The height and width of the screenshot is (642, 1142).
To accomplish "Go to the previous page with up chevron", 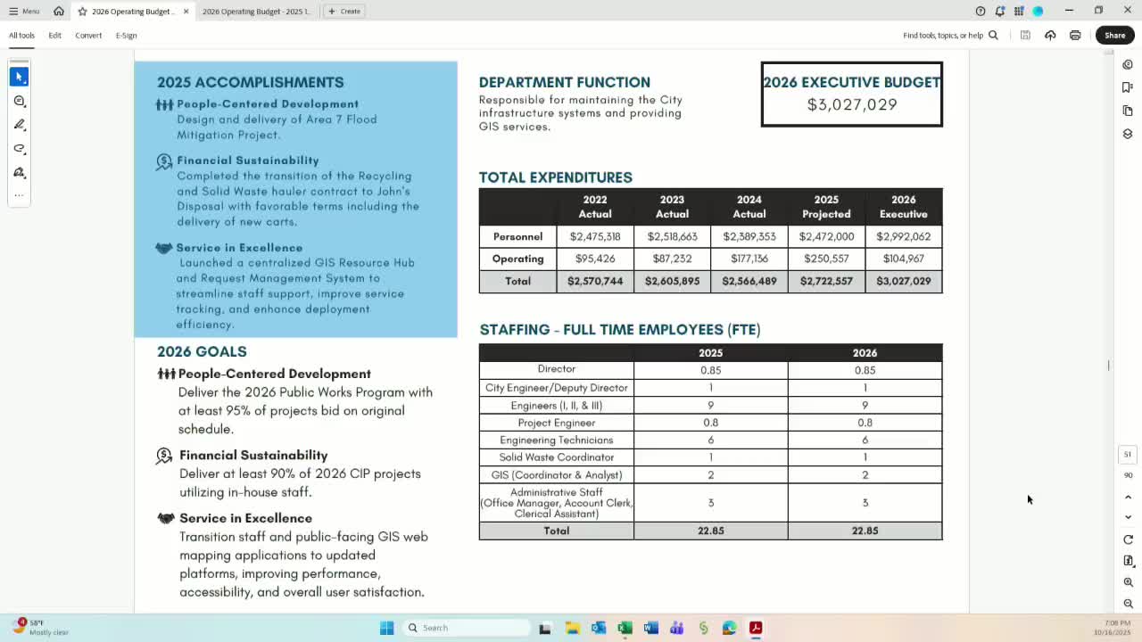I will [1128, 498].
